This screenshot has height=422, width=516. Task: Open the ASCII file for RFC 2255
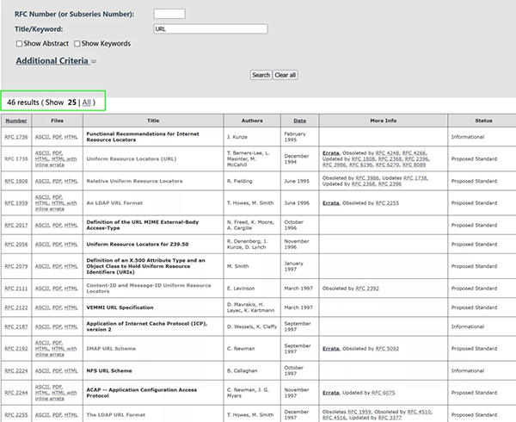[42, 415]
